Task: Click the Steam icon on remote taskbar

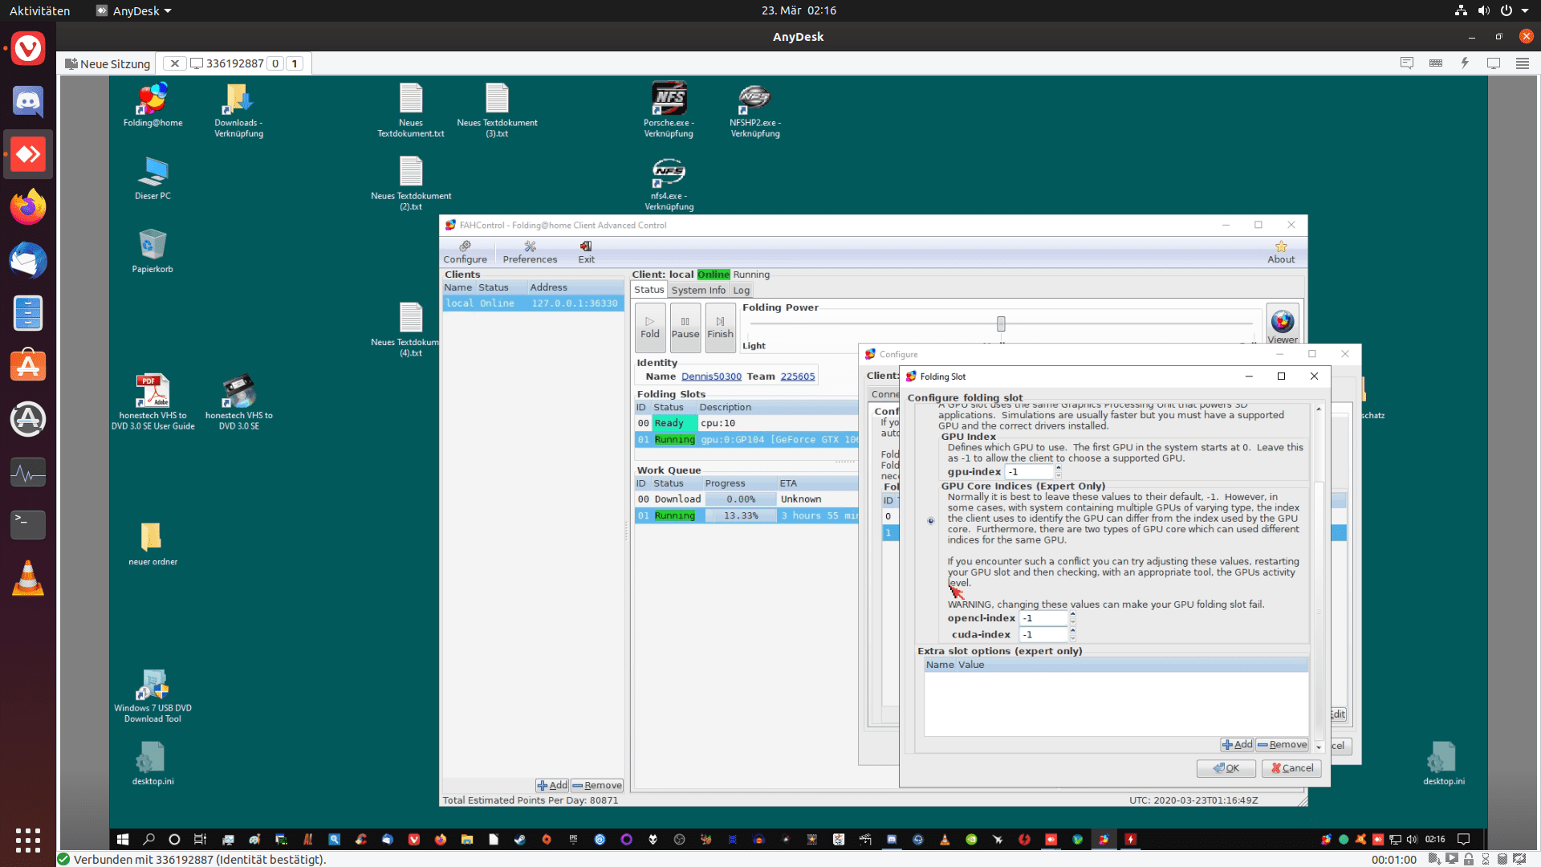Action: click(520, 839)
